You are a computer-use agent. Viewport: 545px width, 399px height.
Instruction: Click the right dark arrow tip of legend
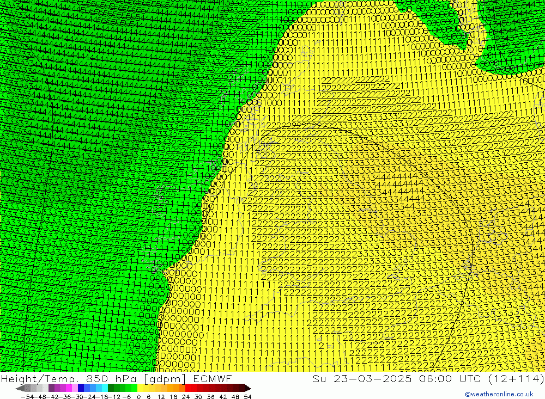(248, 388)
